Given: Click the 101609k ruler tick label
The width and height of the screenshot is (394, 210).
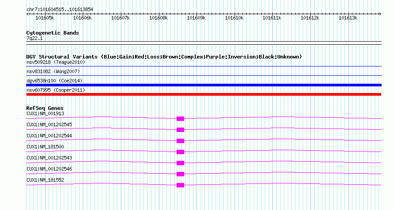Looking at the screenshot, I should (196, 18).
